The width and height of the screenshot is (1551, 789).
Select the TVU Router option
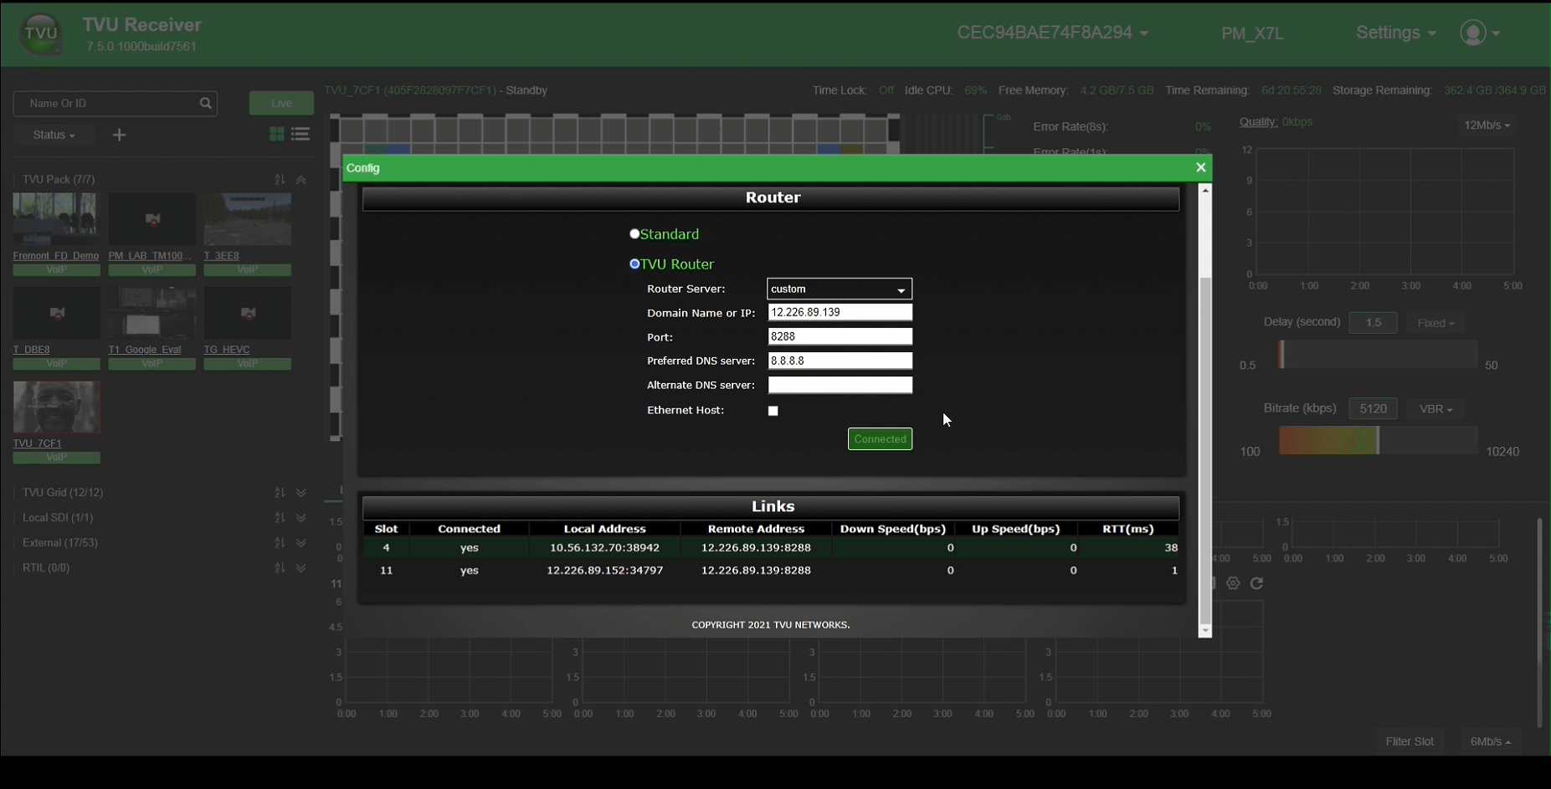[634, 264]
